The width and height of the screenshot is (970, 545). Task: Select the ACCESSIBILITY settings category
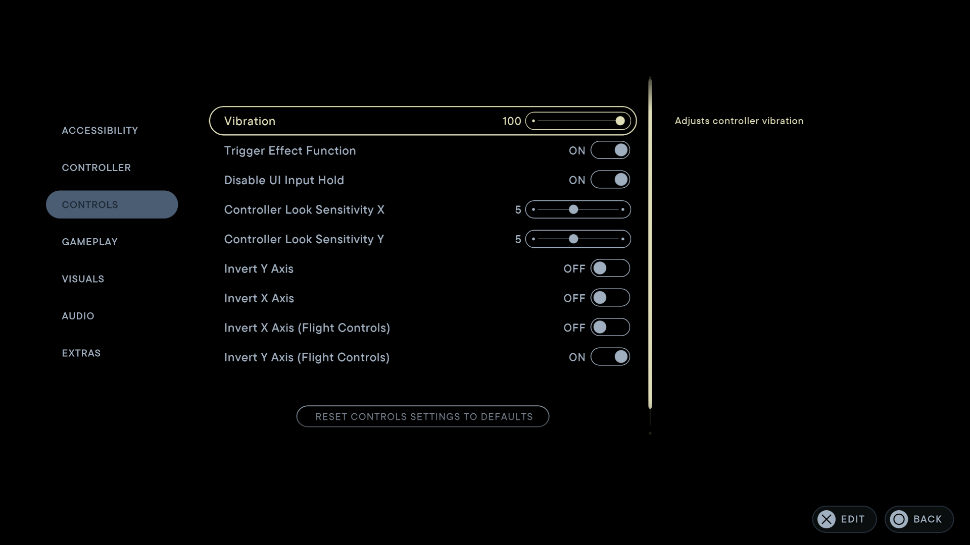tap(100, 130)
